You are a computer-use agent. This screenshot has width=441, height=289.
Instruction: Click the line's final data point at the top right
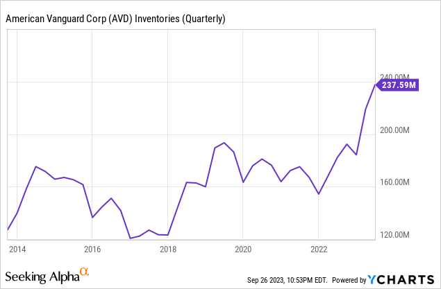(x=375, y=85)
